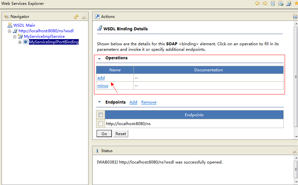Toggle the select-all Endpoints header checkbox
Image resolution: width=298 pixels, height=185 pixels.
click(101, 115)
